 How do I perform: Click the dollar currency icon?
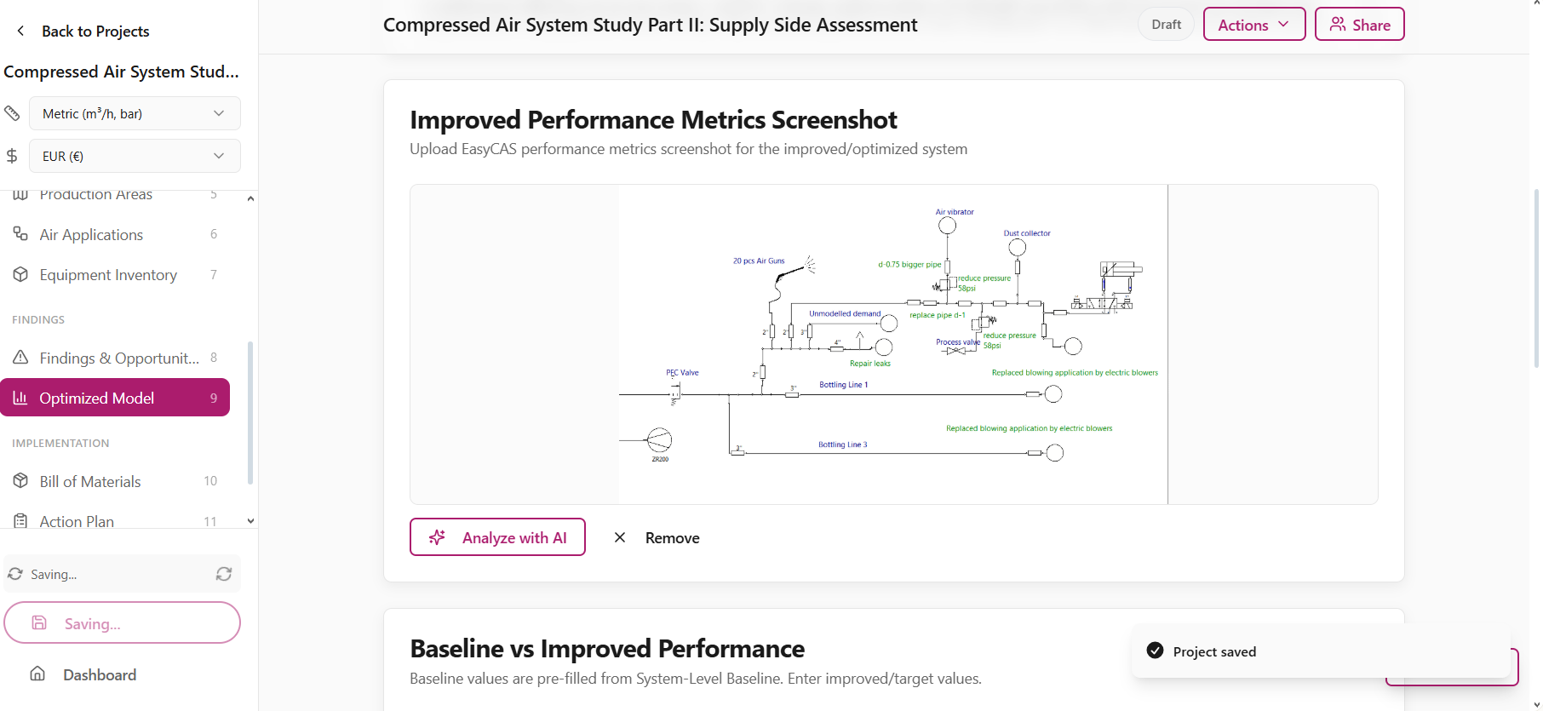click(12, 156)
